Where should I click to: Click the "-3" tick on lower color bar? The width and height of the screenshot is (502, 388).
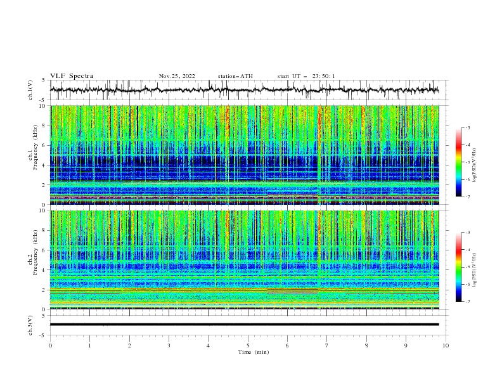click(468, 233)
